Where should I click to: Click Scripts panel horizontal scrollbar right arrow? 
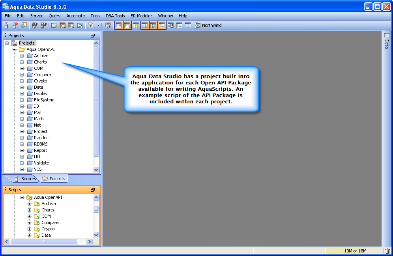coord(89,242)
